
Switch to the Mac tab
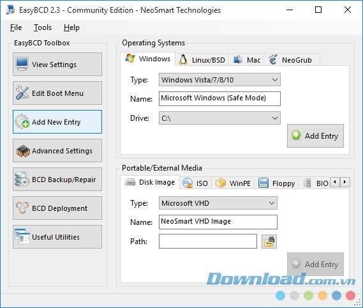pos(246,60)
